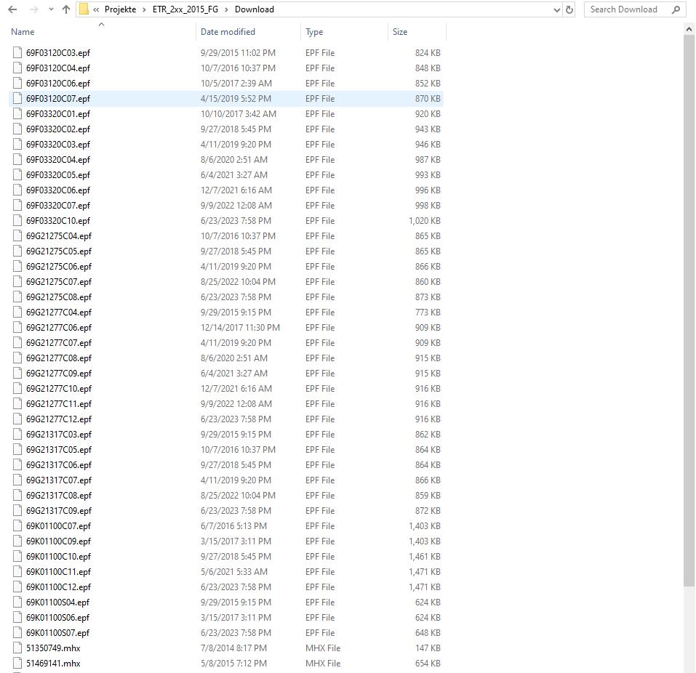This screenshot has height=673, width=696.
Task: Select file icon of 69K01100C07.epf
Action: tap(17, 525)
